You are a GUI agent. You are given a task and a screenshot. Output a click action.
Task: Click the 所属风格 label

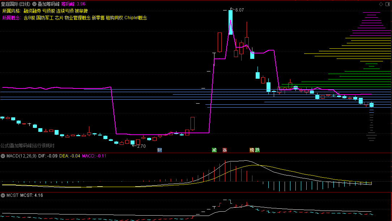11,11
